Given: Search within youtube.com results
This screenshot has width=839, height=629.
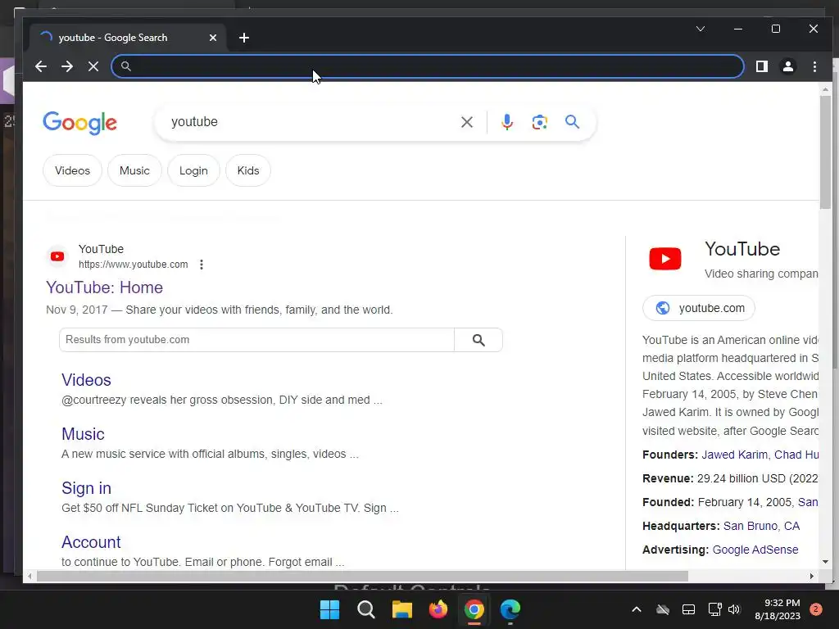Looking at the screenshot, I should point(478,340).
